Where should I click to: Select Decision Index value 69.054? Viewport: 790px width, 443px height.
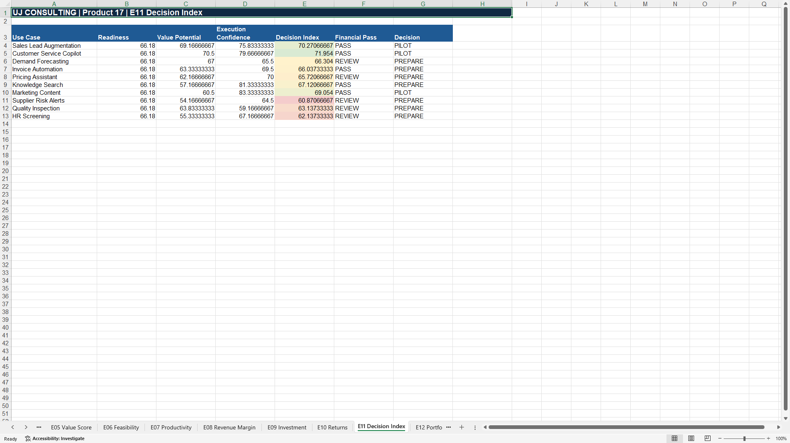tap(304, 93)
